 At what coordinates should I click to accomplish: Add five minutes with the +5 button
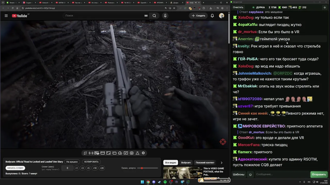coord(88,168)
